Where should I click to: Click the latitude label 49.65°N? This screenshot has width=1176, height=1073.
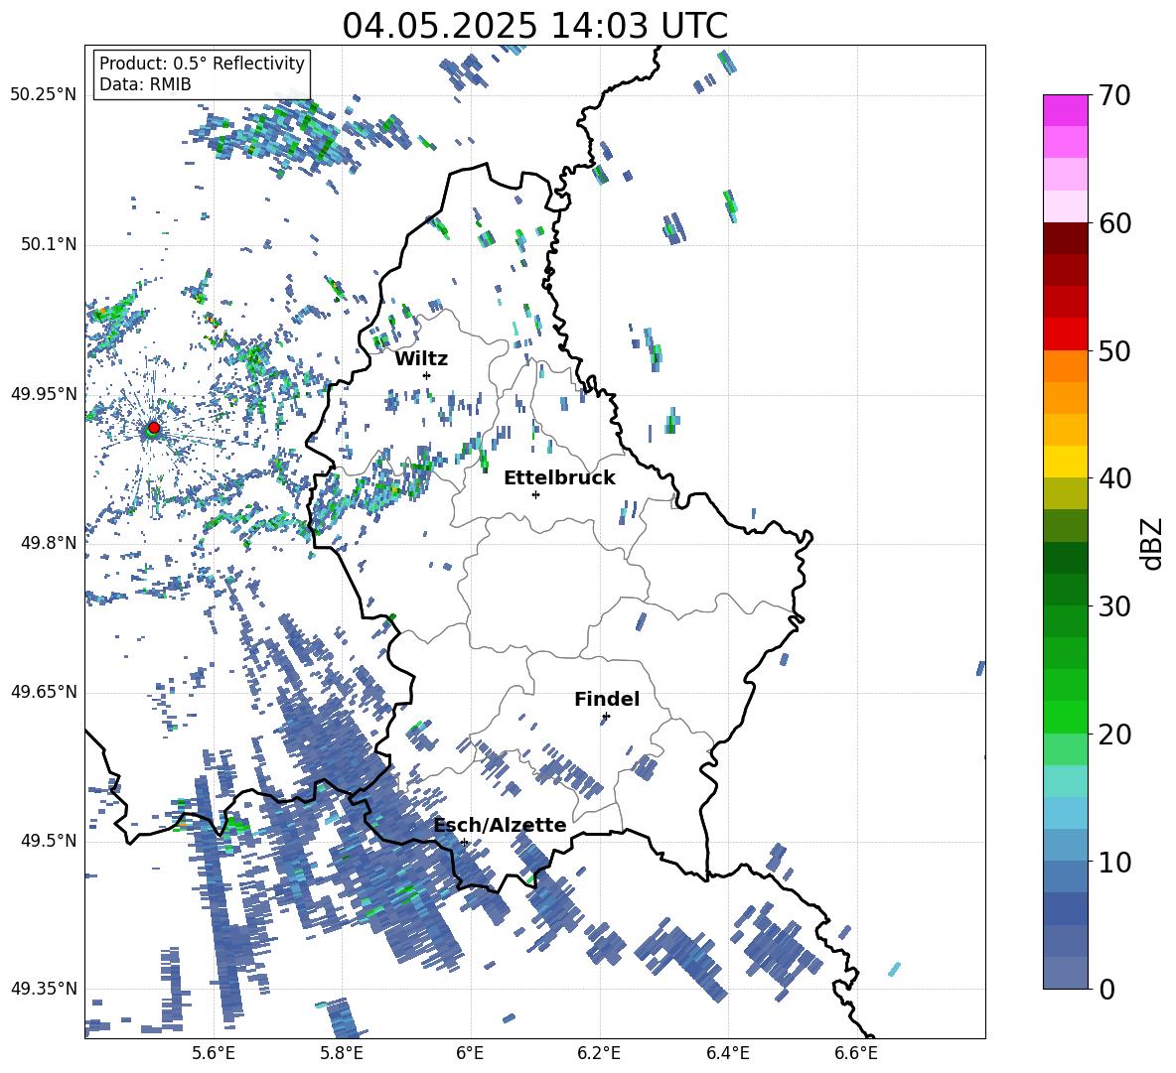coord(44,691)
